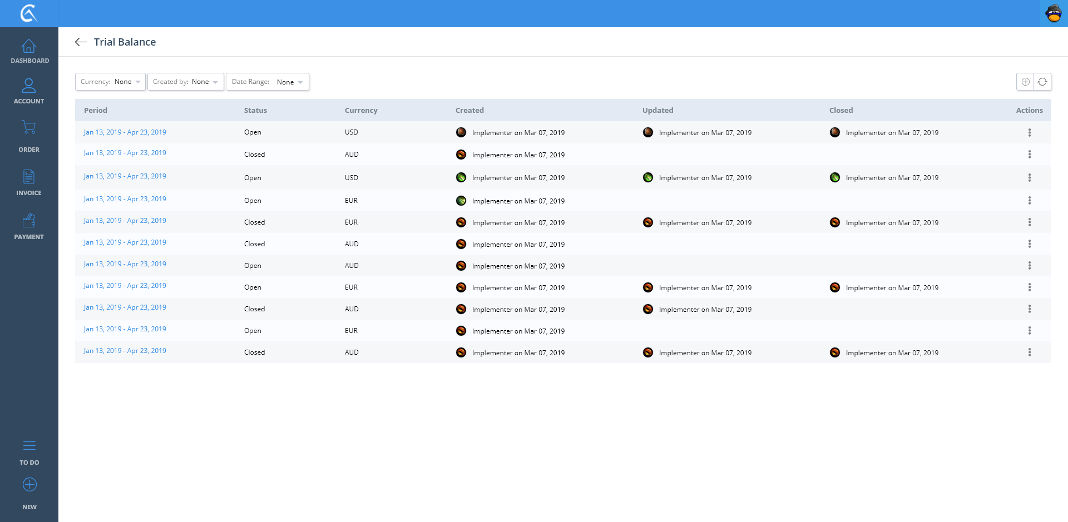Open the user avatar profile menu

point(1054,13)
